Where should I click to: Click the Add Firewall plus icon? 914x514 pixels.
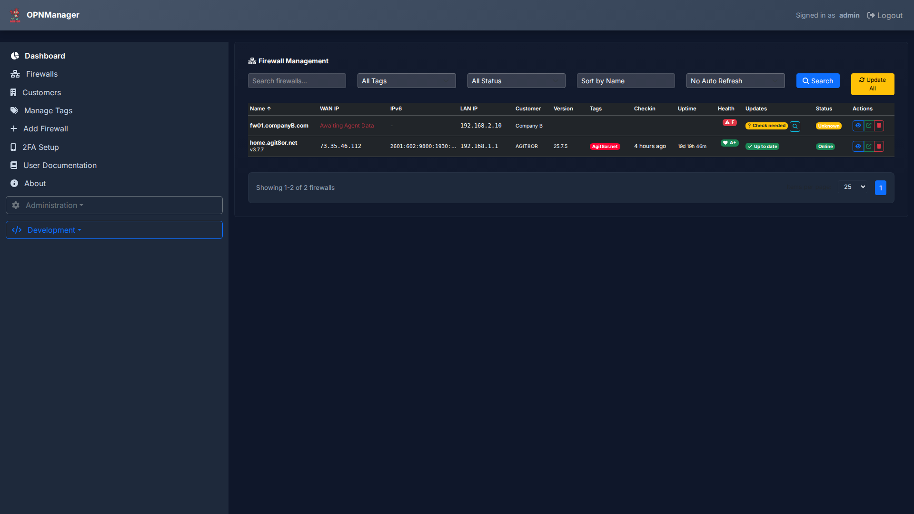tap(13, 128)
